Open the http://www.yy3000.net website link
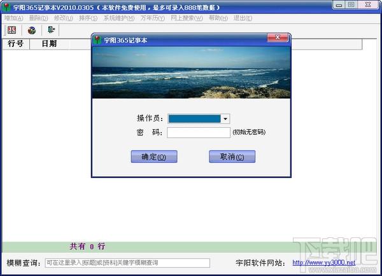This screenshot has width=382, height=276. [x=324, y=263]
